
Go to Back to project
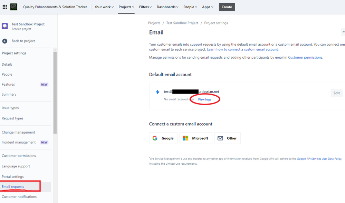point(23,41)
